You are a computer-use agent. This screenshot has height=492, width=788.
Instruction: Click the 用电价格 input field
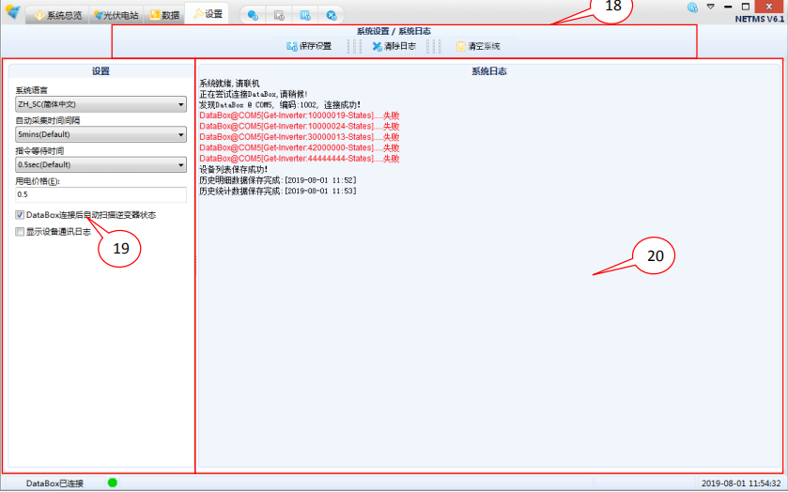pyautogui.click(x=100, y=194)
